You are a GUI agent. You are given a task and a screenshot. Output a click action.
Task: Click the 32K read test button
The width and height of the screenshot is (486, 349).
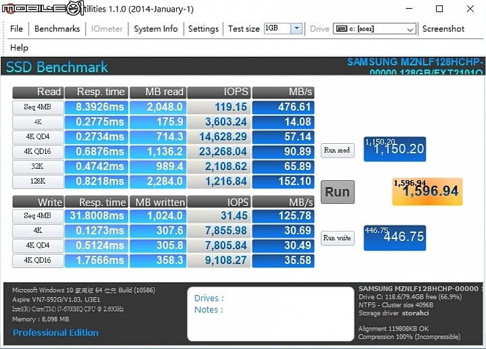pyautogui.click(x=38, y=167)
